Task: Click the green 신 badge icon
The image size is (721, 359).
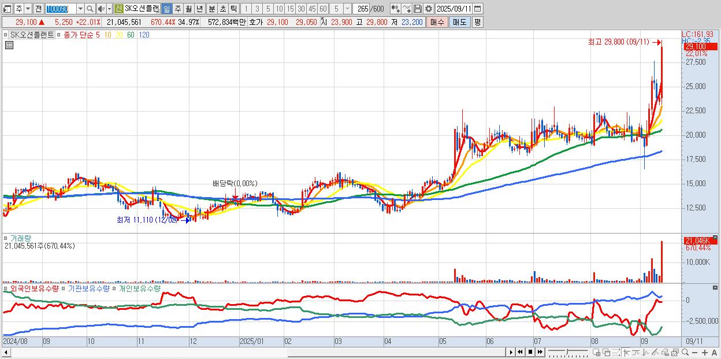Action: click(x=118, y=9)
